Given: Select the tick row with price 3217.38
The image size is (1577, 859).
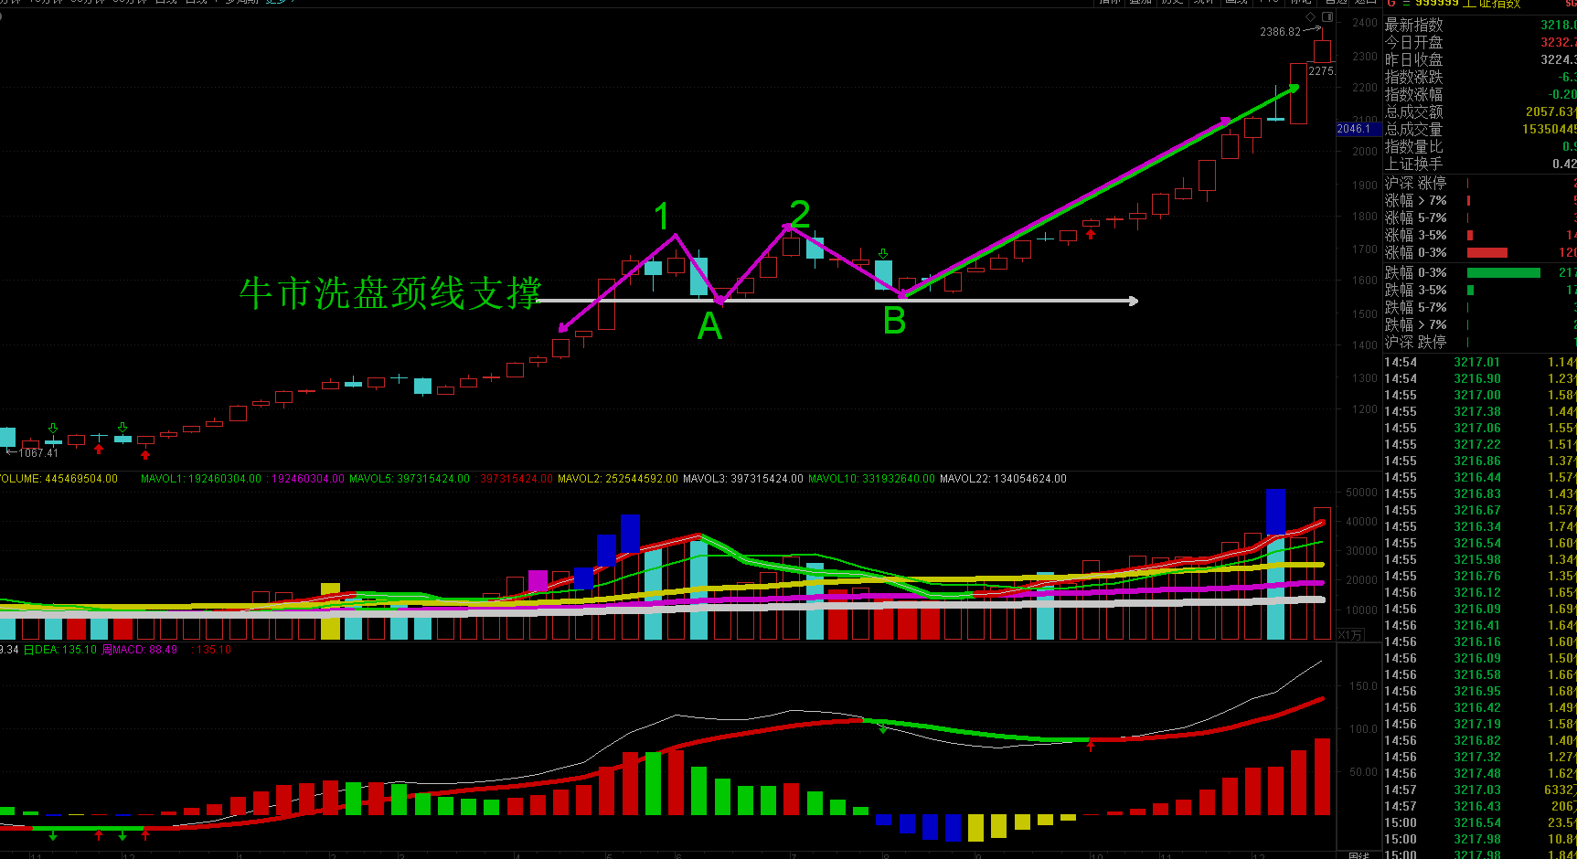Looking at the screenshot, I should click(1480, 411).
